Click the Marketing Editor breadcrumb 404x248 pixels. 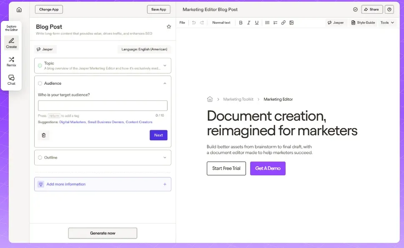click(278, 99)
